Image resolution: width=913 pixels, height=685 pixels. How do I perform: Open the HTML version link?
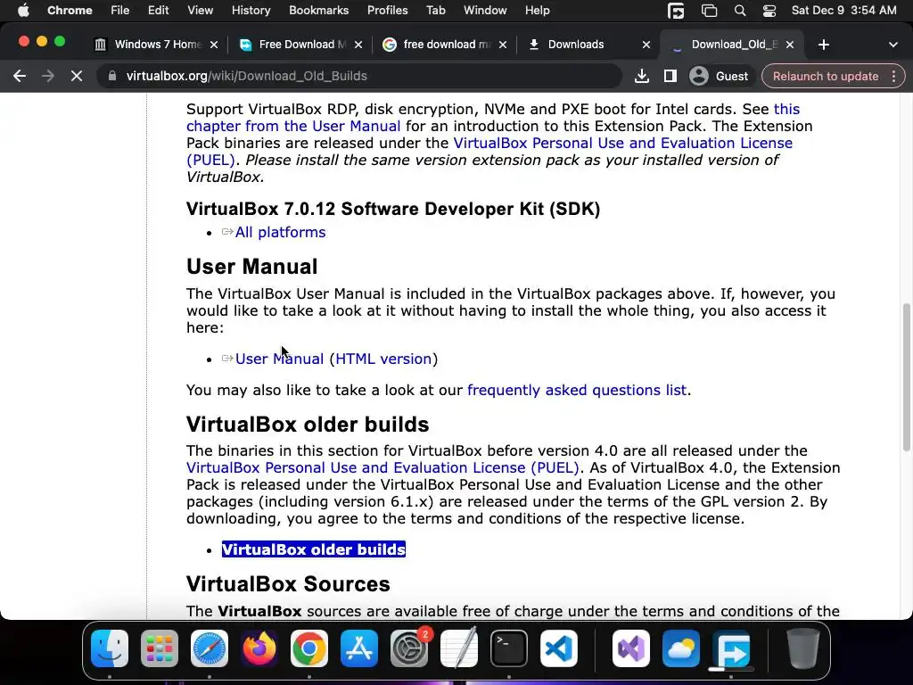(x=383, y=359)
